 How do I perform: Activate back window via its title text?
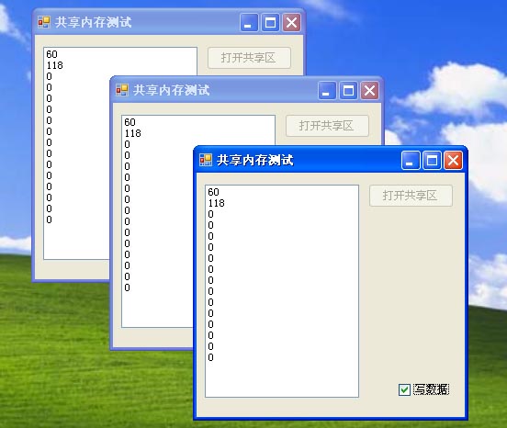click(93, 22)
